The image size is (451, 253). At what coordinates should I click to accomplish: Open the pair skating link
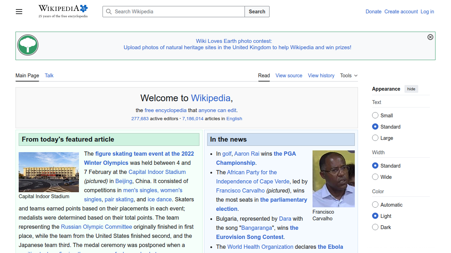tap(119, 199)
